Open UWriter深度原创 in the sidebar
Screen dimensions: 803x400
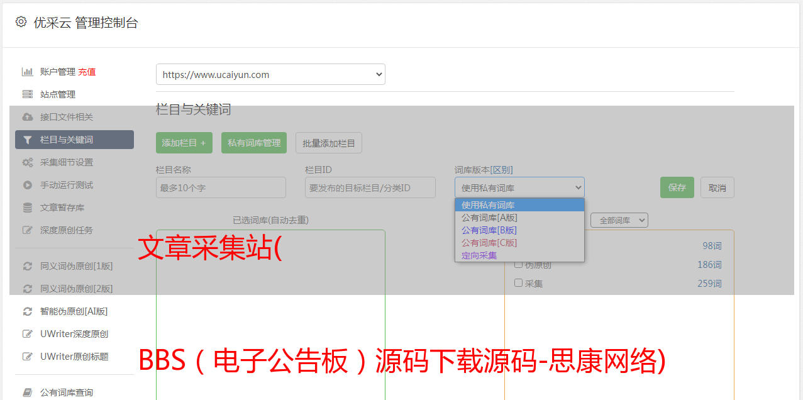tap(74, 334)
